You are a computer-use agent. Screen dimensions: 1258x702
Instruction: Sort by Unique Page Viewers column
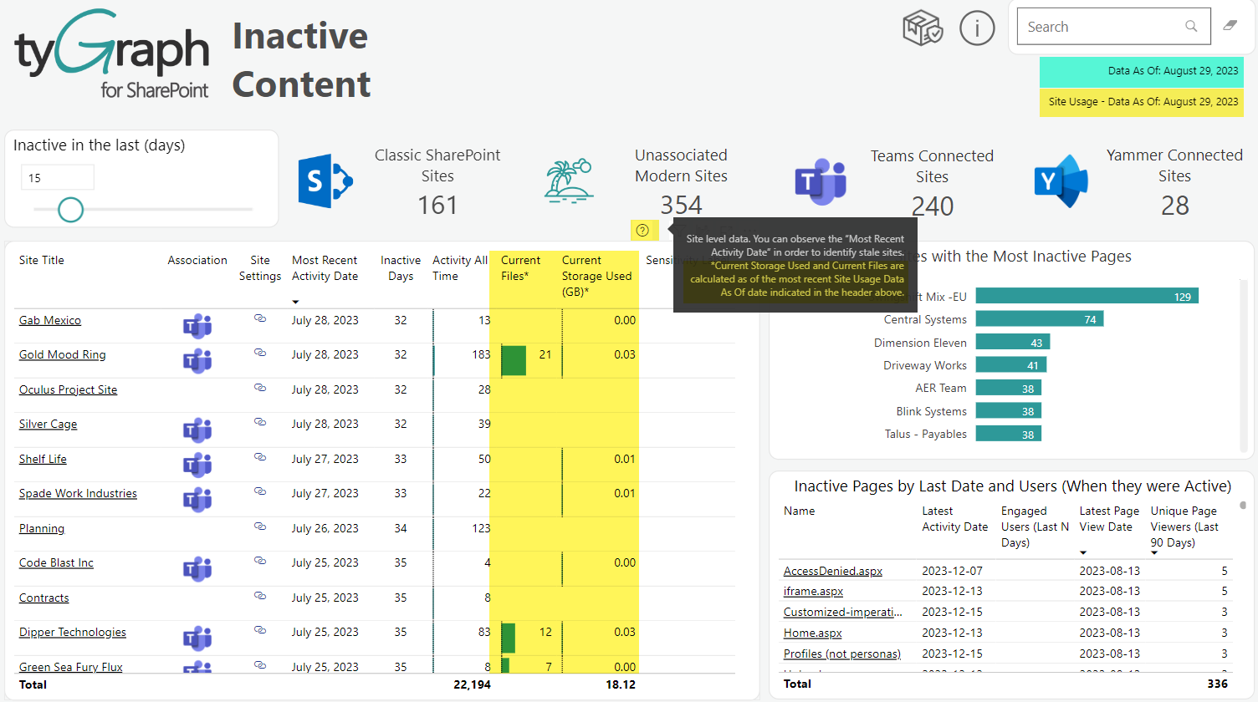tap(1184, 526)
